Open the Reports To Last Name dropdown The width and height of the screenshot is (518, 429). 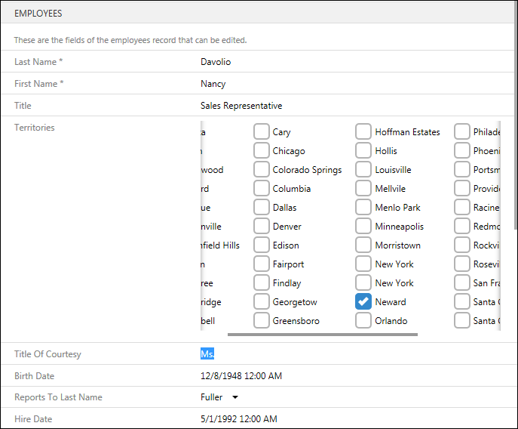(234, 397)
